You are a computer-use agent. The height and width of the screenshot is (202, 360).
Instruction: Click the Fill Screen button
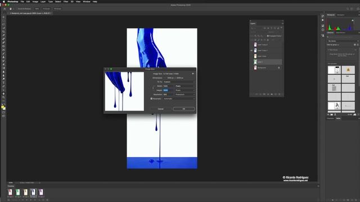click(57, 9)
